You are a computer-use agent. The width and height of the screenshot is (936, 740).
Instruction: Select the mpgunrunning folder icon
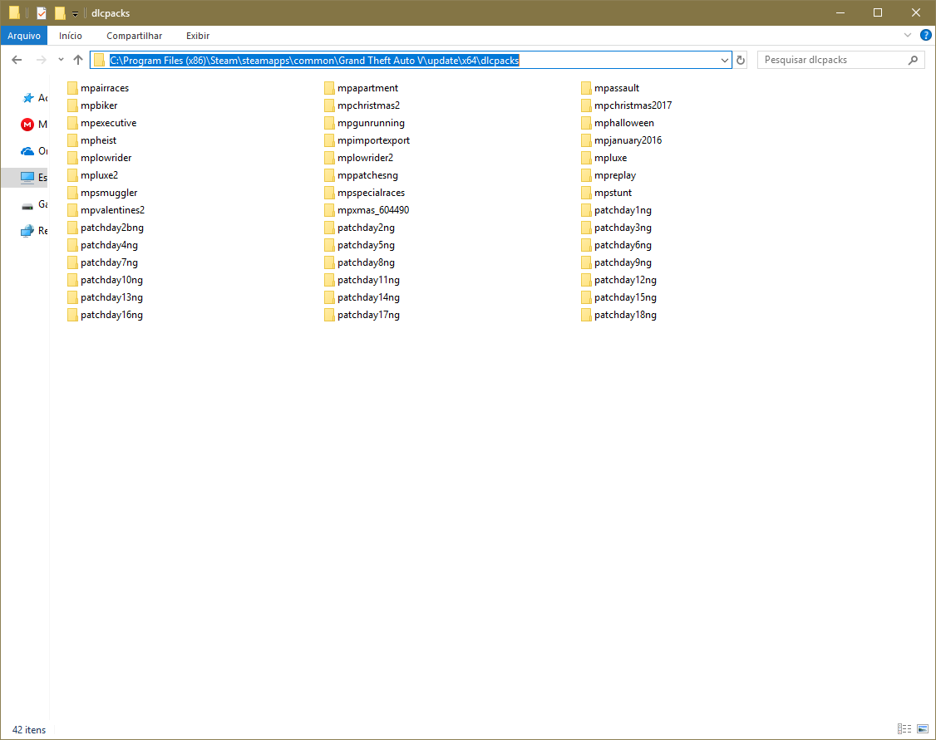point(329,123)
